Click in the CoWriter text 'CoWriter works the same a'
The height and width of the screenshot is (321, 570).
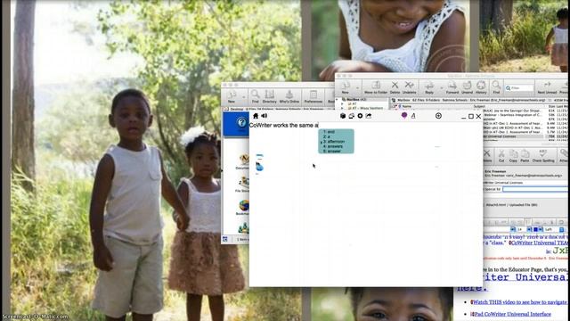[x=283, y=125]
